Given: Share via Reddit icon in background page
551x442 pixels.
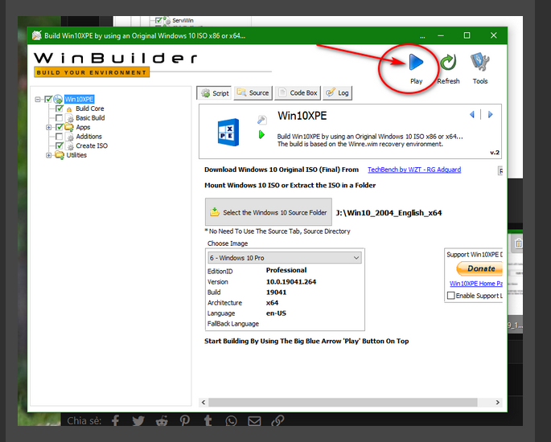Looking at the screenshot, I should tap(162, 420).
